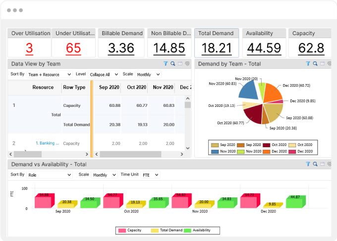Click the green Availability legend swatch
337x241 pixels.
pyautogui.click(x=187, y=231)
